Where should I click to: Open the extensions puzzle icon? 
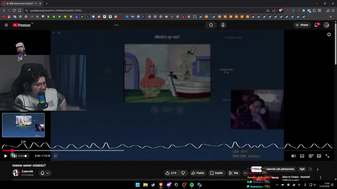[x=314, y=10]
